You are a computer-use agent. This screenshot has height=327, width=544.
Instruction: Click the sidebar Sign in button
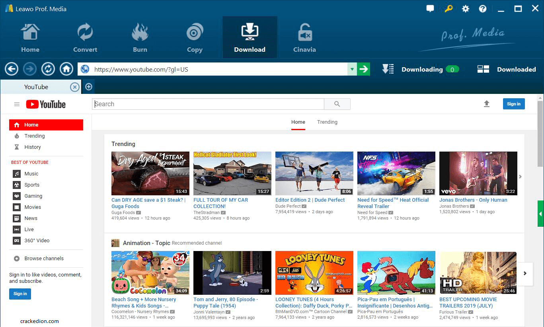[x=20, y=294]
